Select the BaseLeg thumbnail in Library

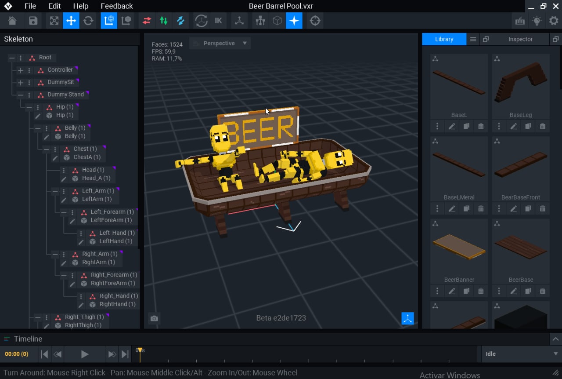521,83
